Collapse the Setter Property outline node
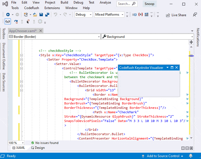201x159 pixels. 21,60
